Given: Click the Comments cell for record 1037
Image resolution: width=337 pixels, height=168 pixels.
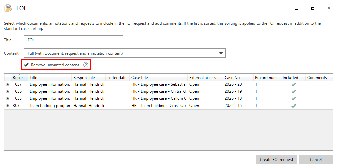Looking at the screenshot, I should (318, 85).
